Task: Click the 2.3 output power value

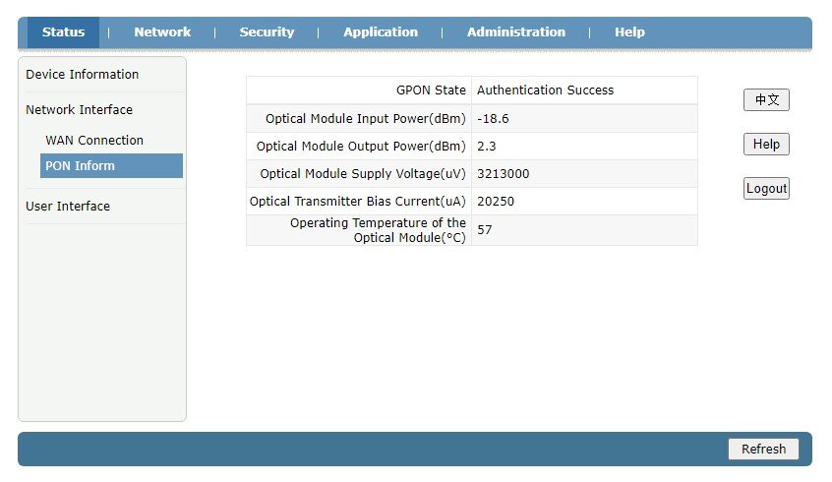Action: click(486, 147)
